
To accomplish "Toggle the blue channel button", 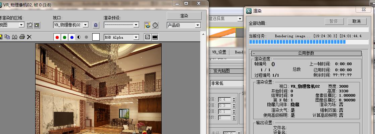I will click(x=72, y=37).
